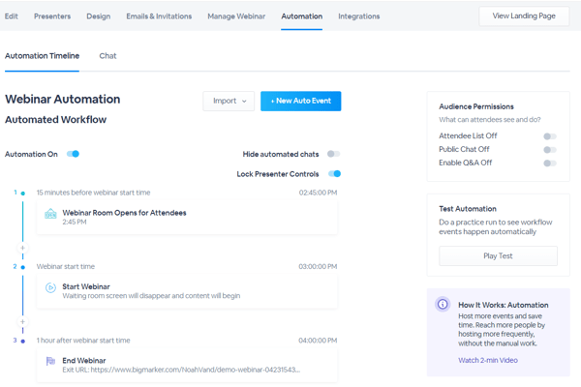
Task: Click the End Webinar flag icon
Action: pos(50,361)
